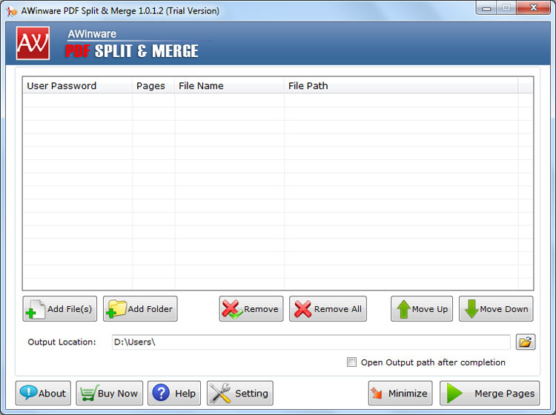Click the File Name column header

tap(229, 86)
